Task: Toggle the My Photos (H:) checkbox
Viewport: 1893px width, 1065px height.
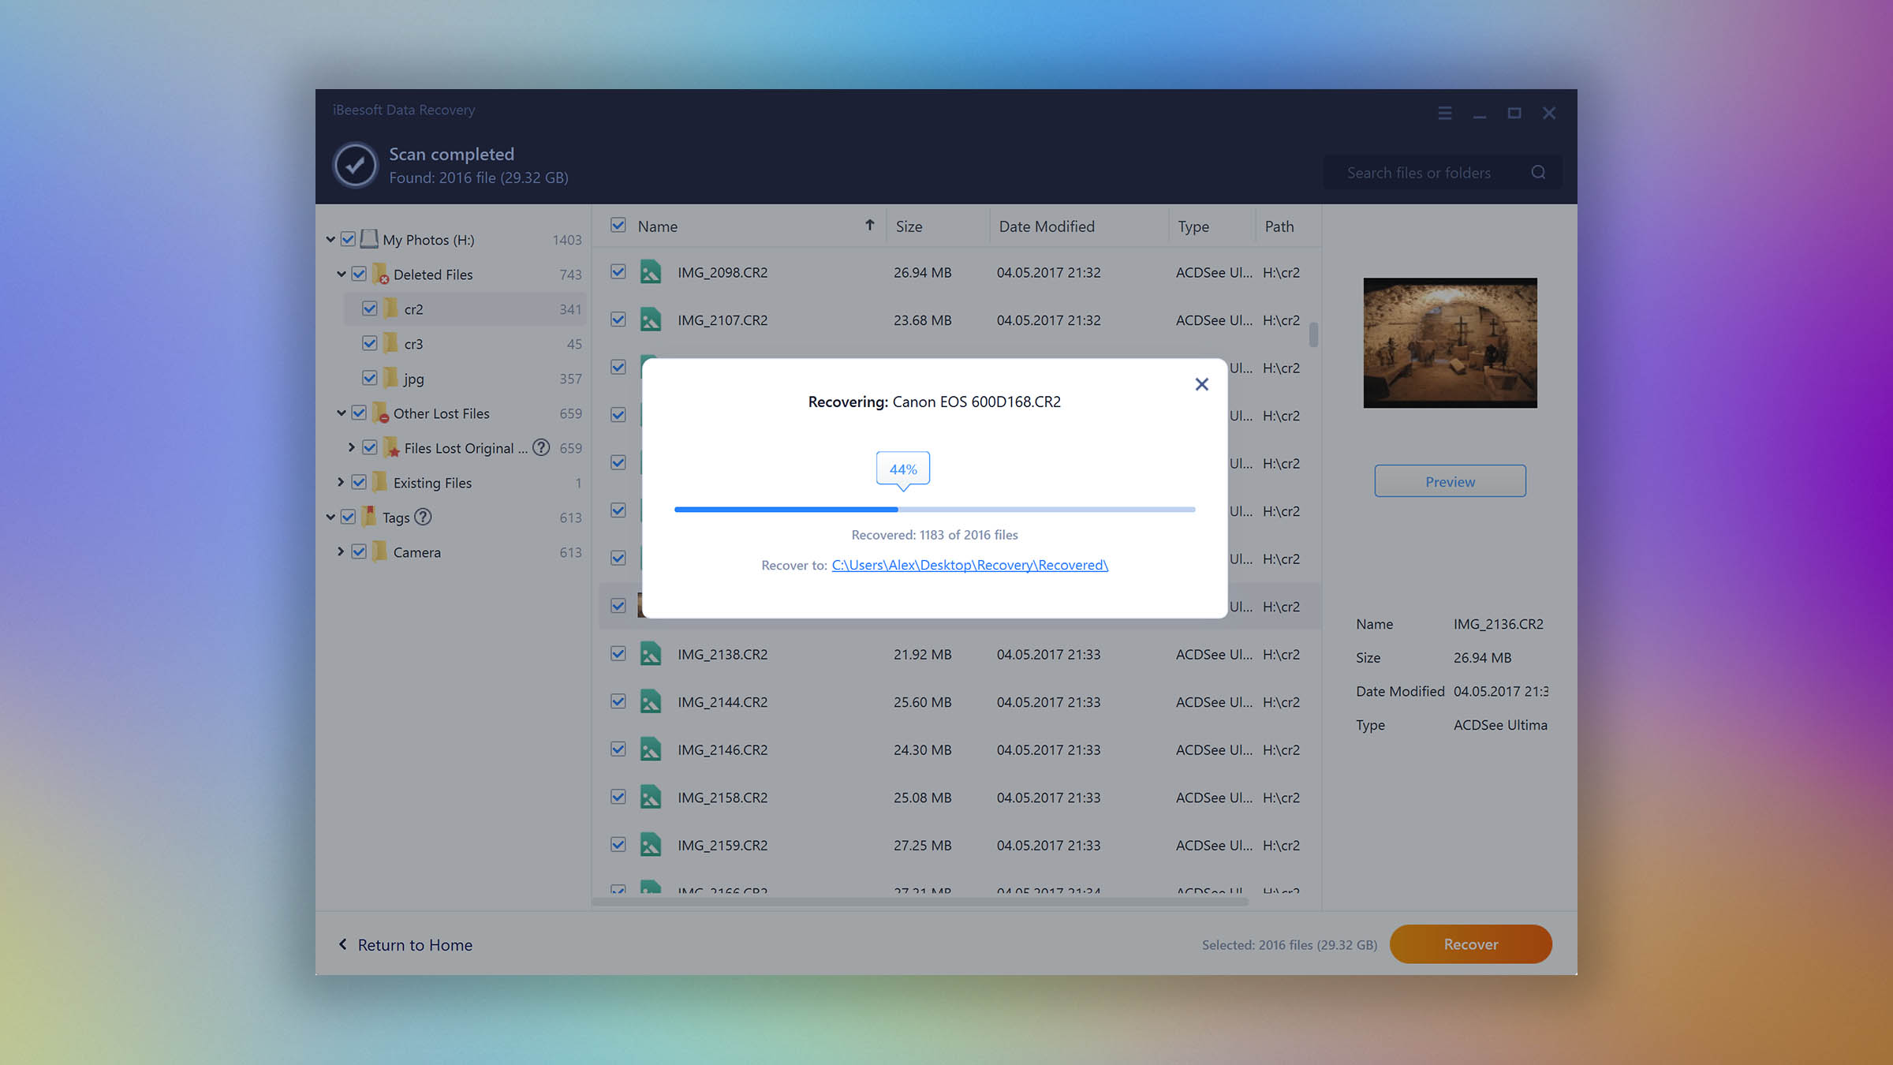Action: point(348,239)
